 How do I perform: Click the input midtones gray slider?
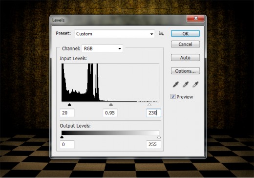111,105
